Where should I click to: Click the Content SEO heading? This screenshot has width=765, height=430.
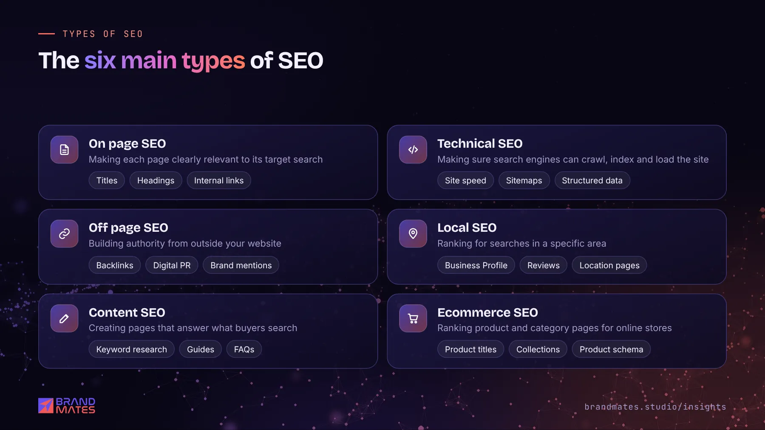(x=127, y=312)
